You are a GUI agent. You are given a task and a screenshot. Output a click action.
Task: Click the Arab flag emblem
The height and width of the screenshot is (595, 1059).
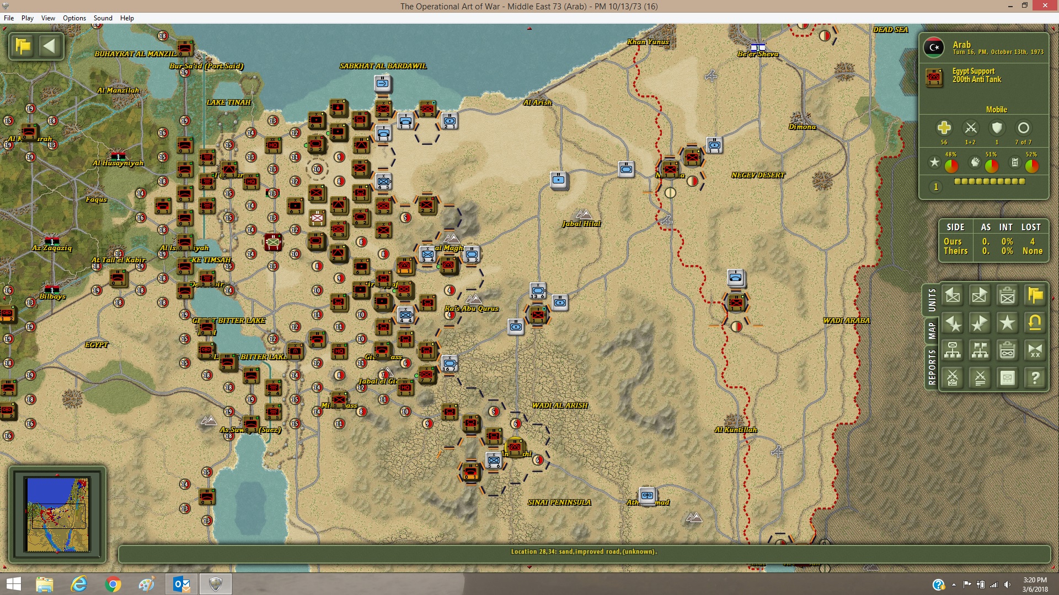pyautogui.click(x=934, y=47)
